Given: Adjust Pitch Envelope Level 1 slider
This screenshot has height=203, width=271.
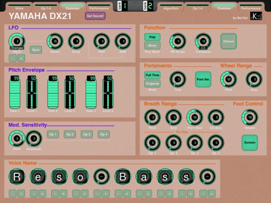Looking at the screenshot, I should pos(32,94).
